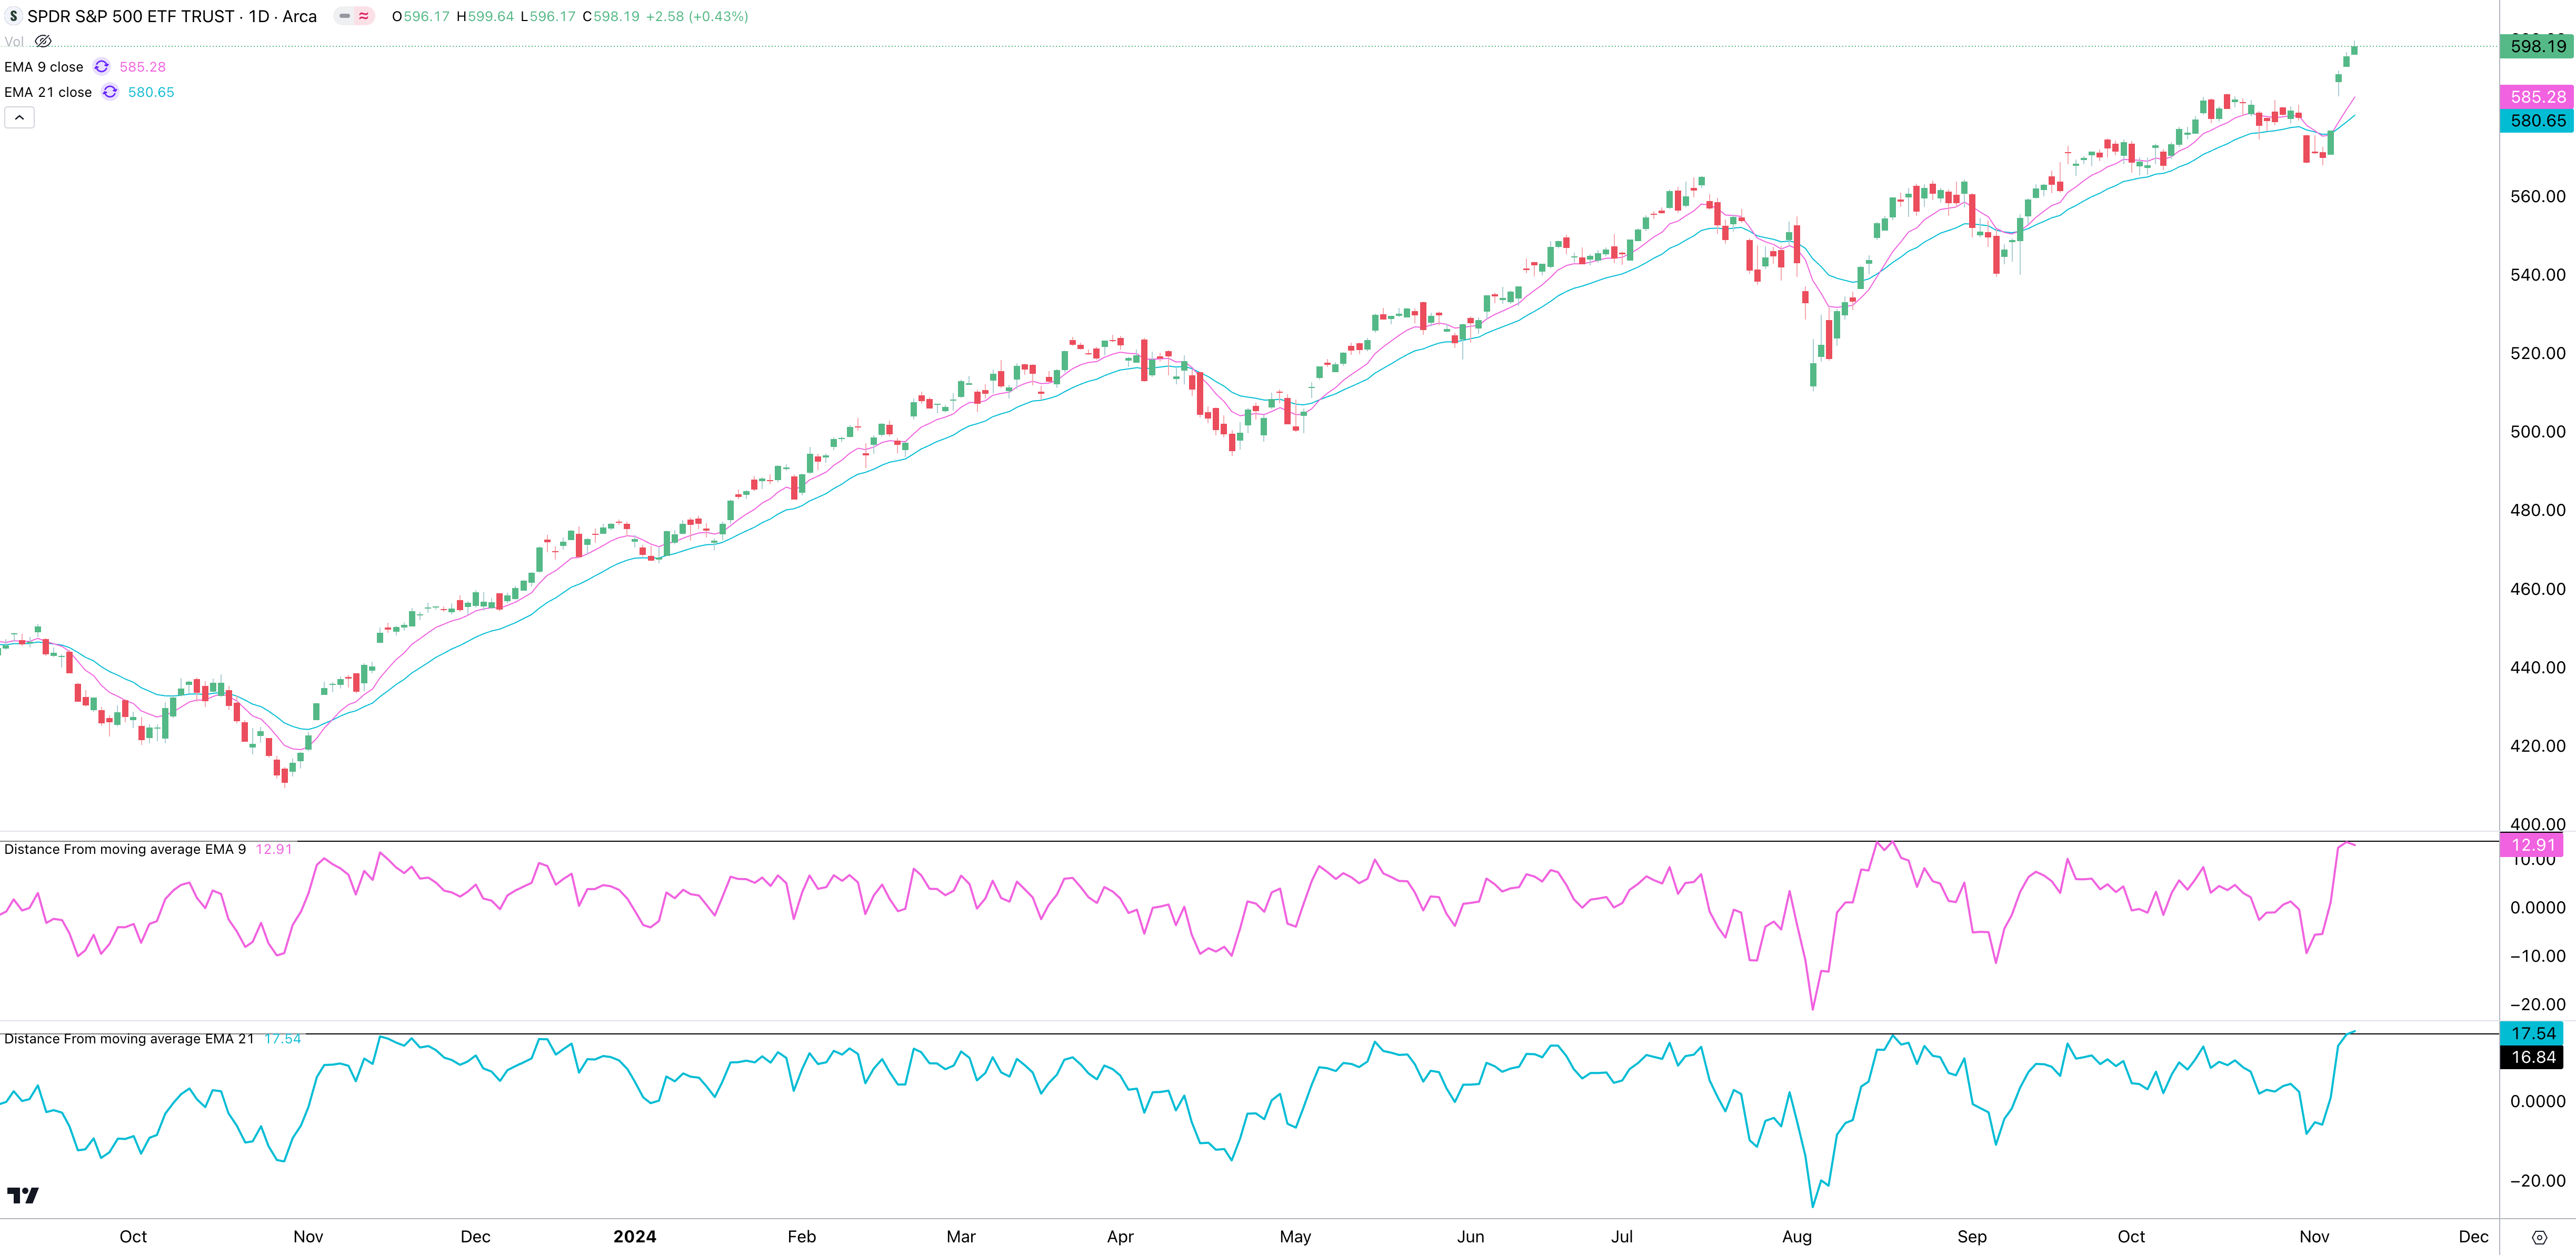Click the O596.17 open value

click(421, 16)
